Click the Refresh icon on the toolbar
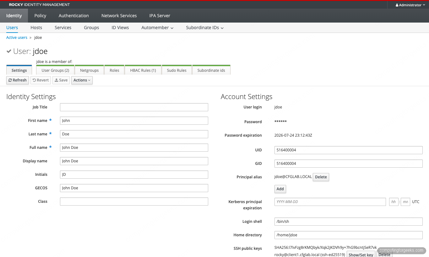Image resolution: width=429 pixels, height=257 pixels. [x=10, y=80]
